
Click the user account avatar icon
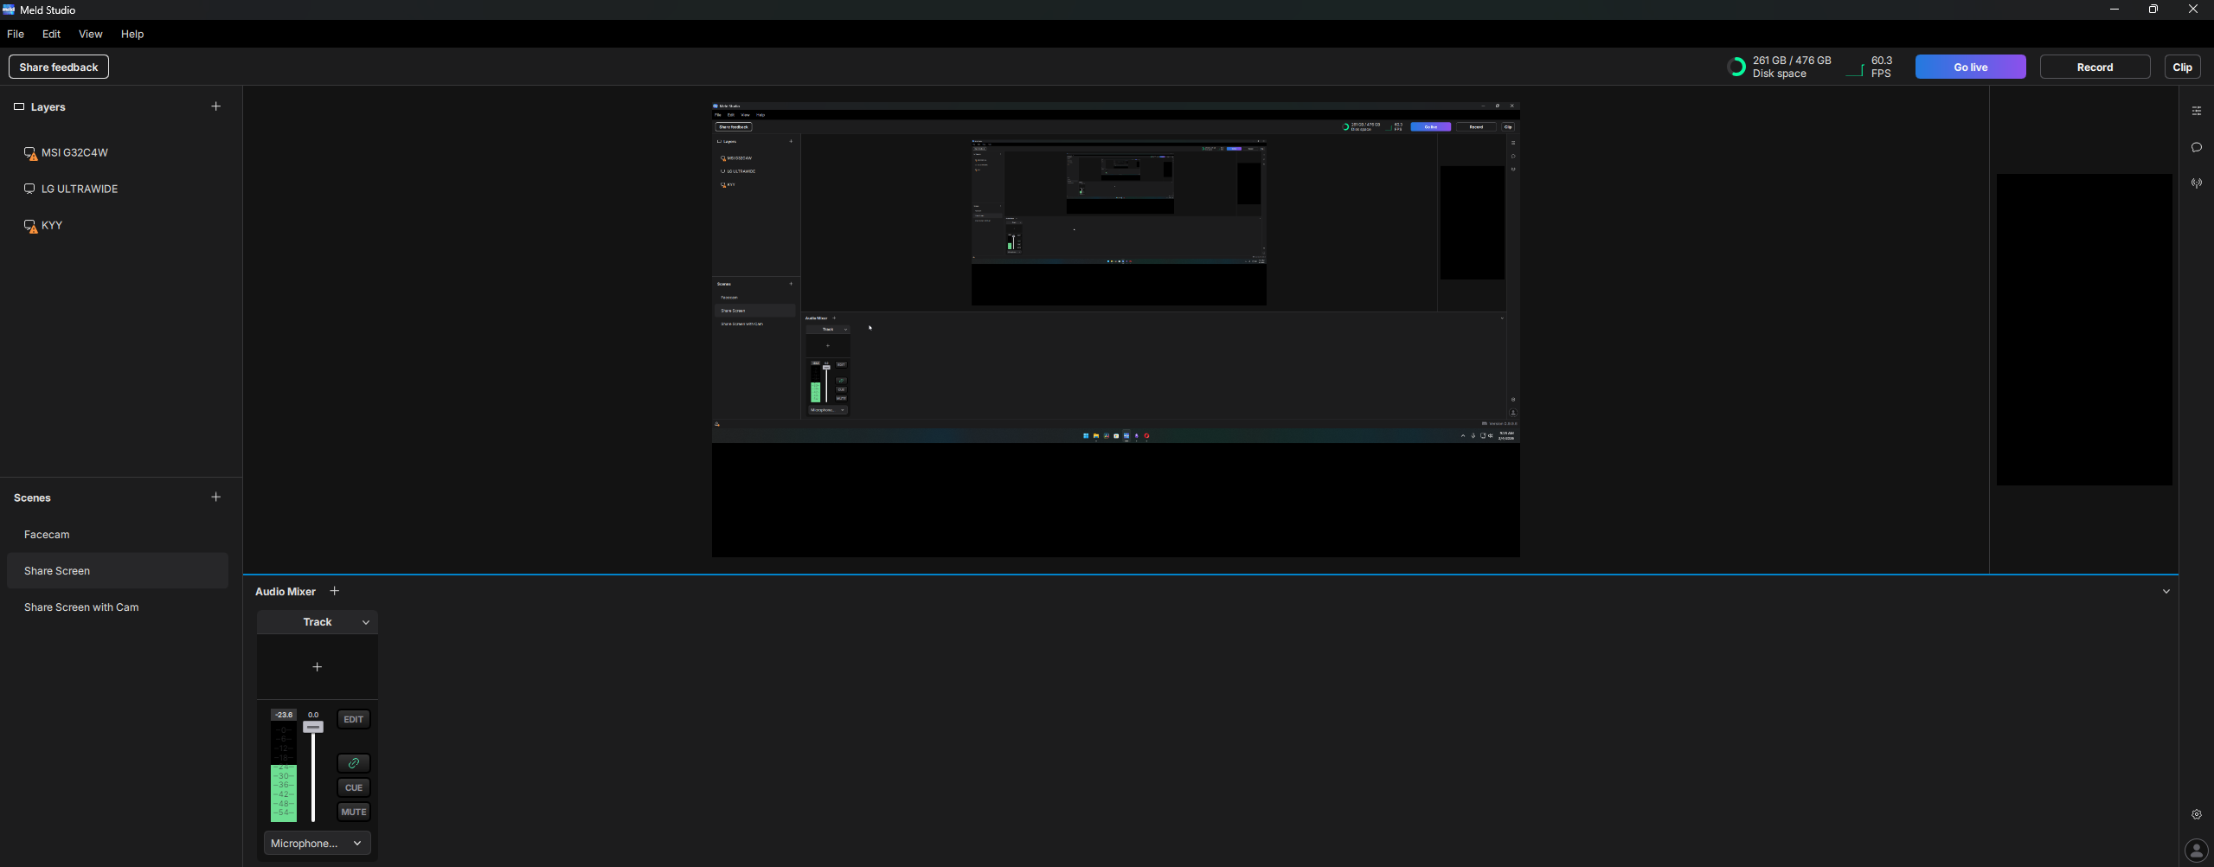[x=2196, y=851]
